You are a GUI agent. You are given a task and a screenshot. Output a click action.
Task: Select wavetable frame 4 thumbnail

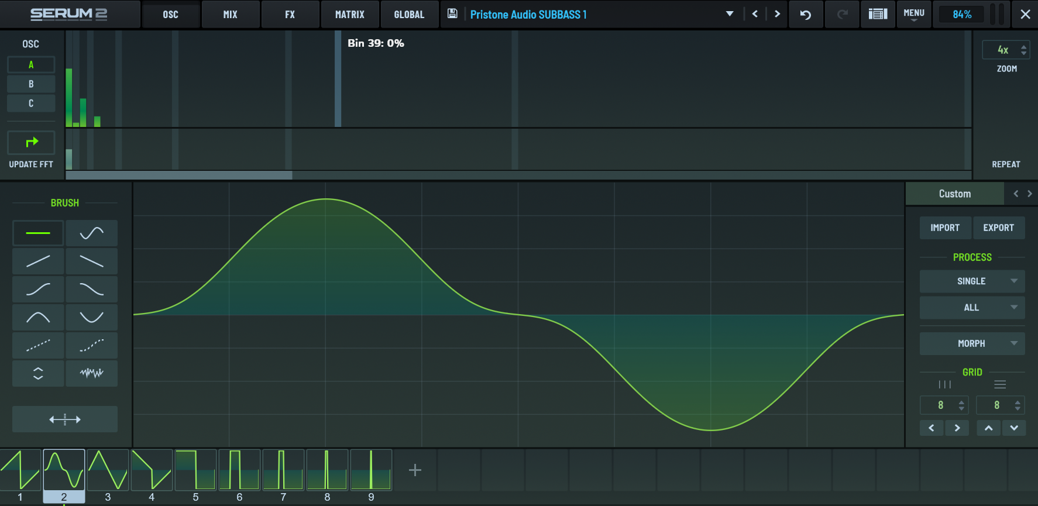pyautogui.click(x=152, y=470)
